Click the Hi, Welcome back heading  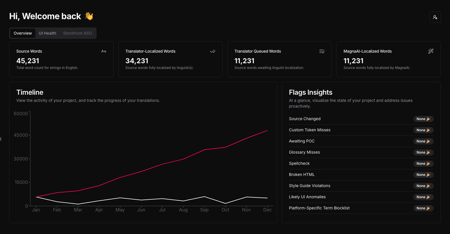45,16
